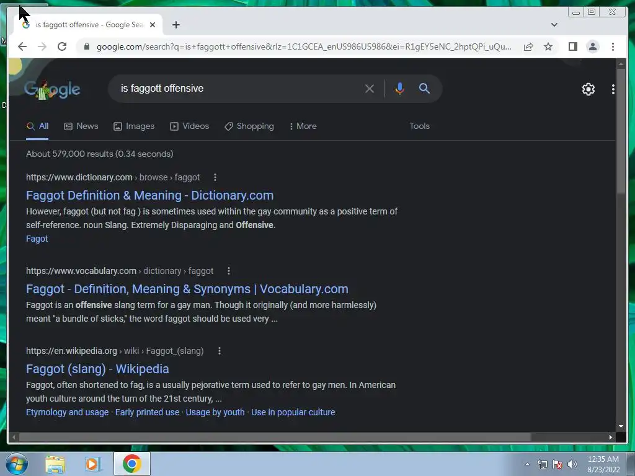Reload the current page
This screenshot has width=635, height=476.
(62, 46)
